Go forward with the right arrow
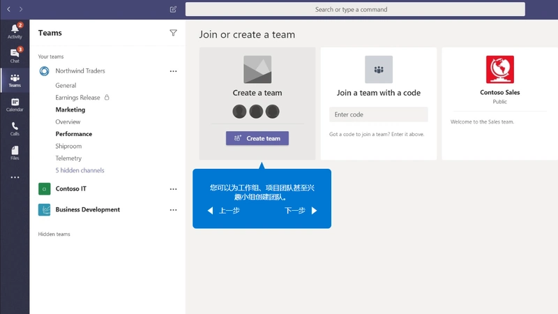This screenshot has width=558, height=314. [x=21, y=9]
